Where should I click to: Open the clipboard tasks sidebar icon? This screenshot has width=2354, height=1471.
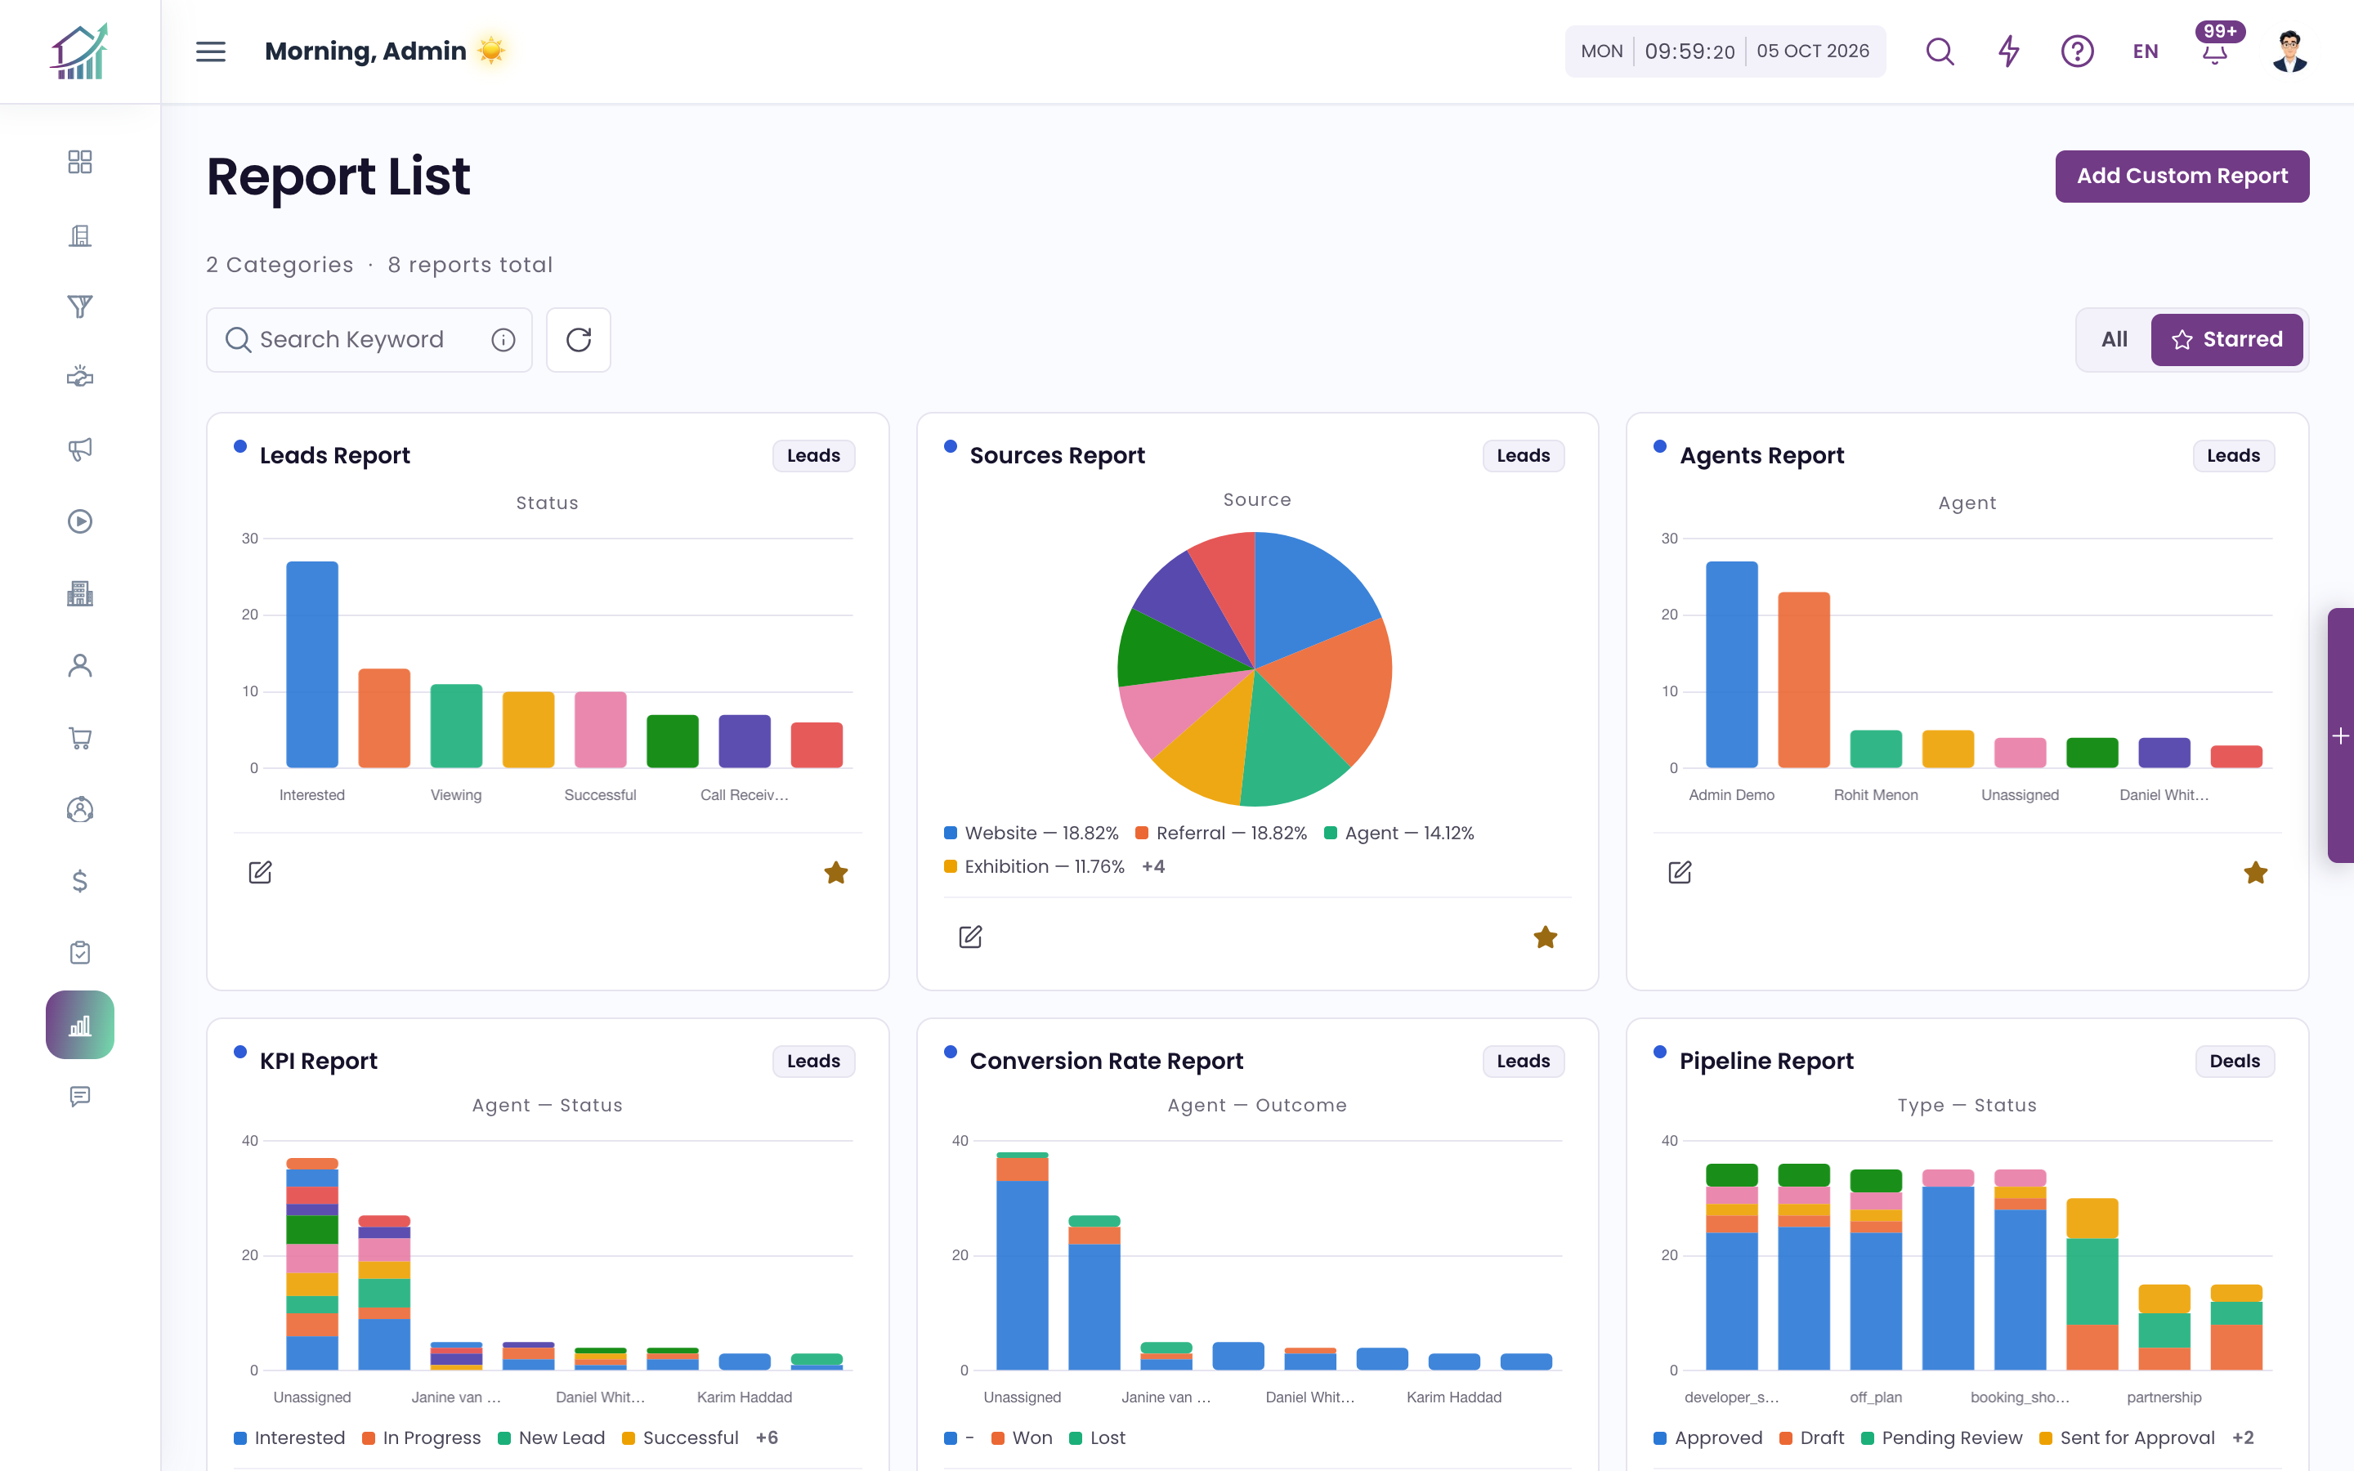[x=80, y=952]
